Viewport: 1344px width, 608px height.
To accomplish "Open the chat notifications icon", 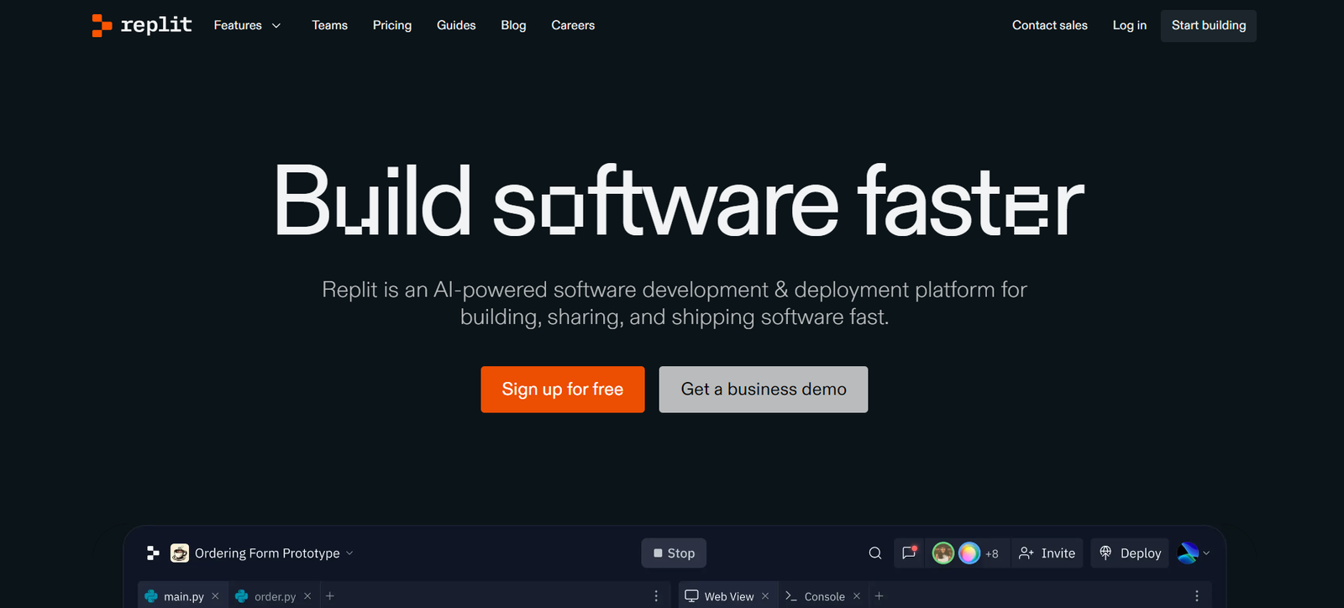I will click(x=909, y=553).
